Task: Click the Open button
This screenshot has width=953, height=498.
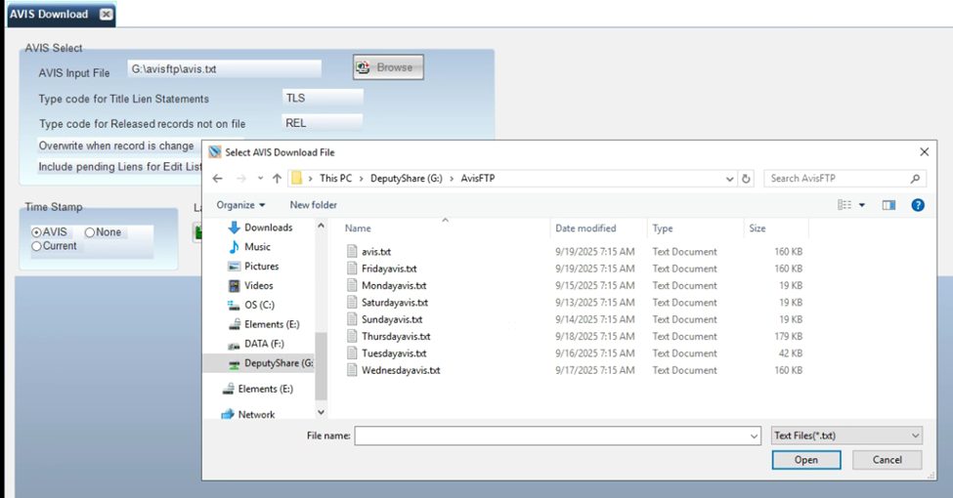Action: pos(806,460)
